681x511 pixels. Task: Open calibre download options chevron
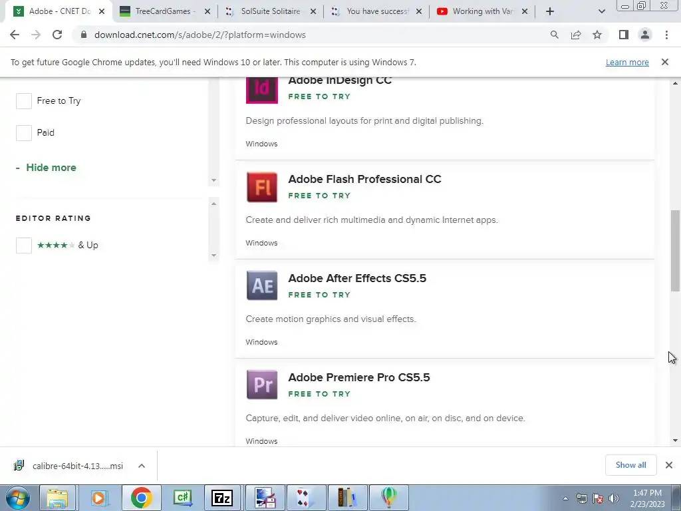pos(142,466)
